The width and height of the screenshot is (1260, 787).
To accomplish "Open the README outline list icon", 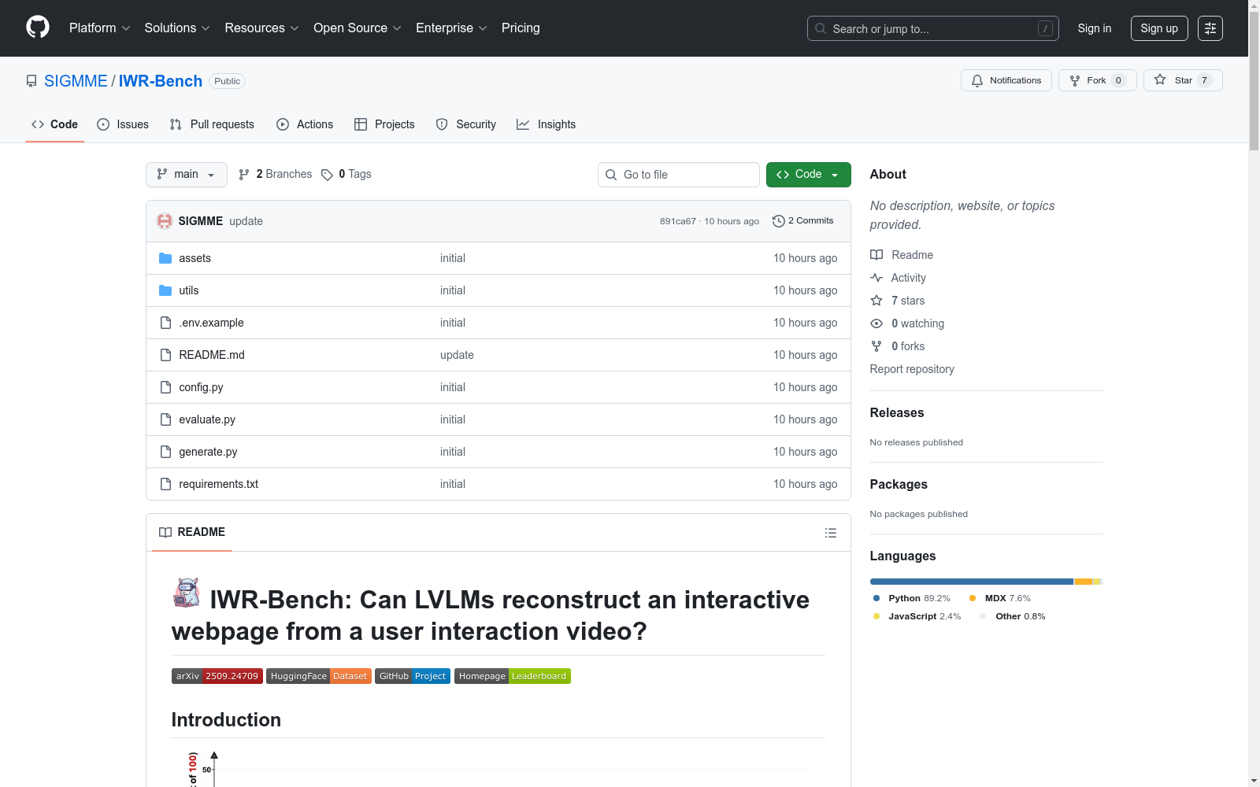I will point(830,533).
